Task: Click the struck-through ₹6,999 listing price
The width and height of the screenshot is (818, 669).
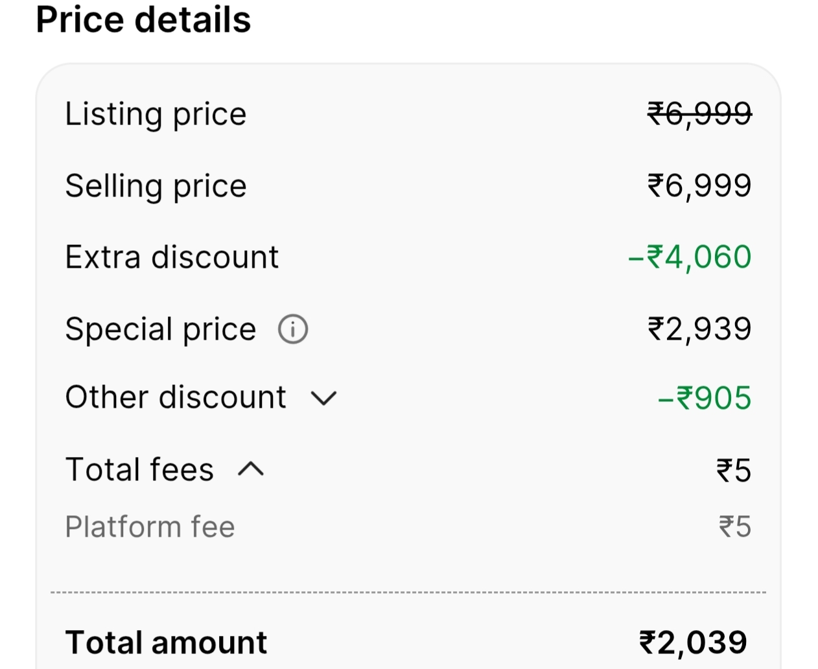Action: (x=699, y=114)
